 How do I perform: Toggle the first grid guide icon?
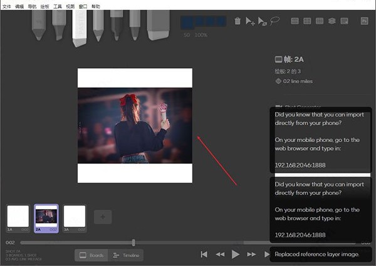tap(295, 21)
